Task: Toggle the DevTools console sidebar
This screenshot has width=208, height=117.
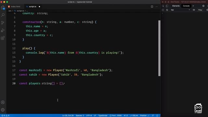Action: [163, 10]
